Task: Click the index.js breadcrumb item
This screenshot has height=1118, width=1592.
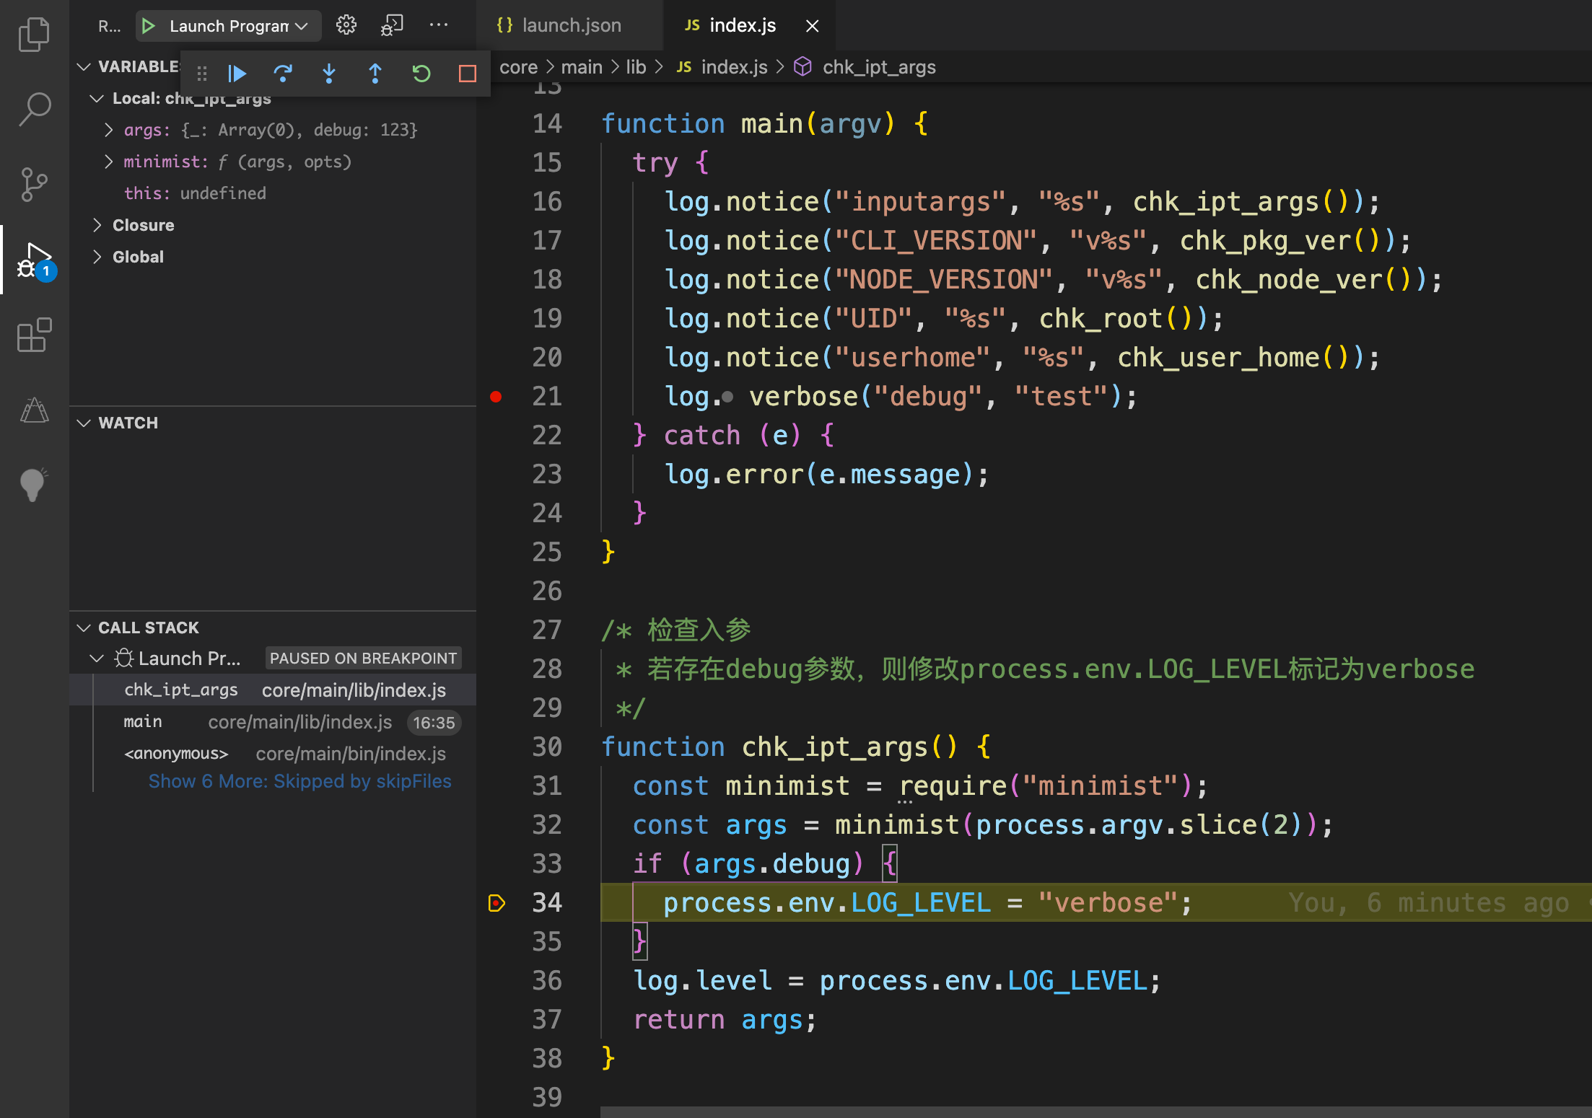Action: [722, 67]
